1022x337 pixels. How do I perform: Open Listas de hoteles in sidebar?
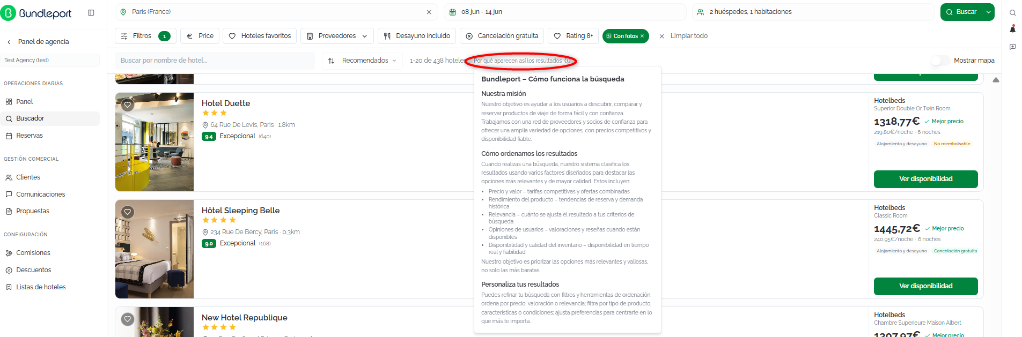50,287
